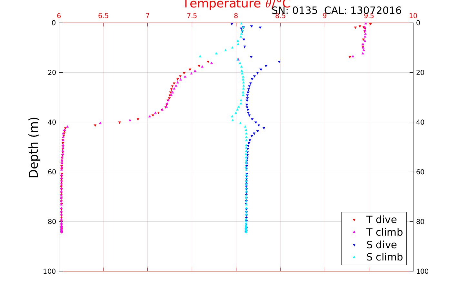Select the "S climb" legend label
Image resolution: width=457 pixels, height=305 pixels.
pyautogui.click(x=384, y=257)
